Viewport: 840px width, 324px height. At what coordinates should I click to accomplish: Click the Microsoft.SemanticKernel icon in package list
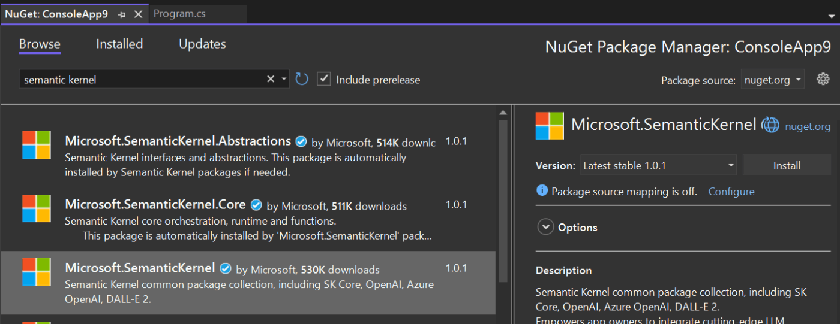37,272
